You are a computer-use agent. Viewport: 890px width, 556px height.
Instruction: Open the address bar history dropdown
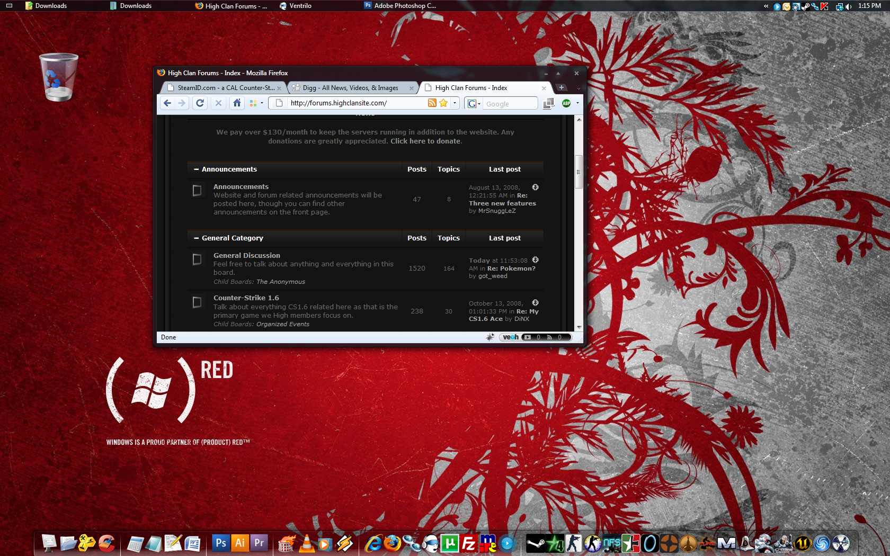point(455,103)
